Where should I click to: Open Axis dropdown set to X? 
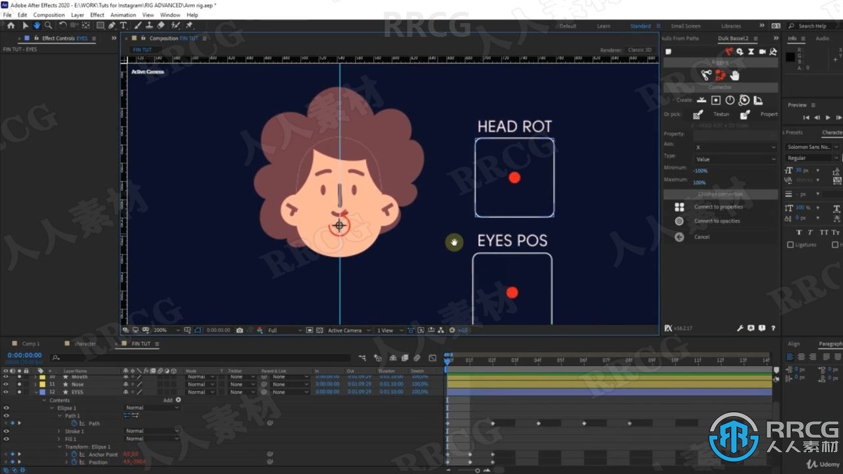pyautogui.click(x=735, y=147)
